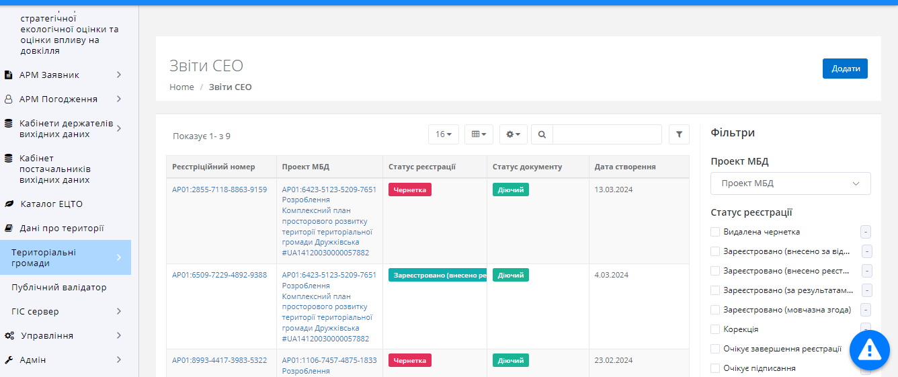Open the gear settings dropdown
Image resolution: width=898 pixels, height=377 pixels.
coord(513,134)
